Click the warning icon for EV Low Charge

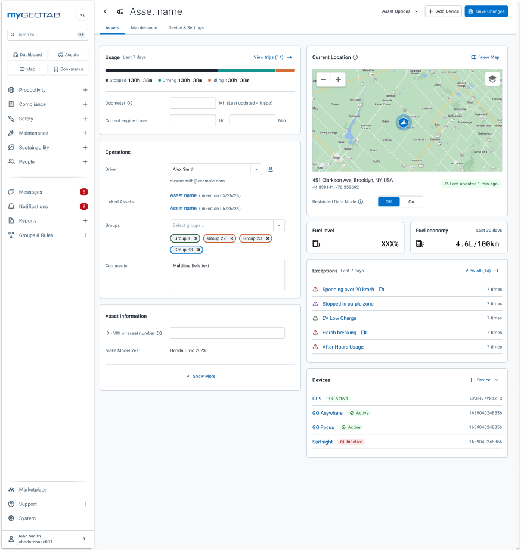click(x=315, y=318)
